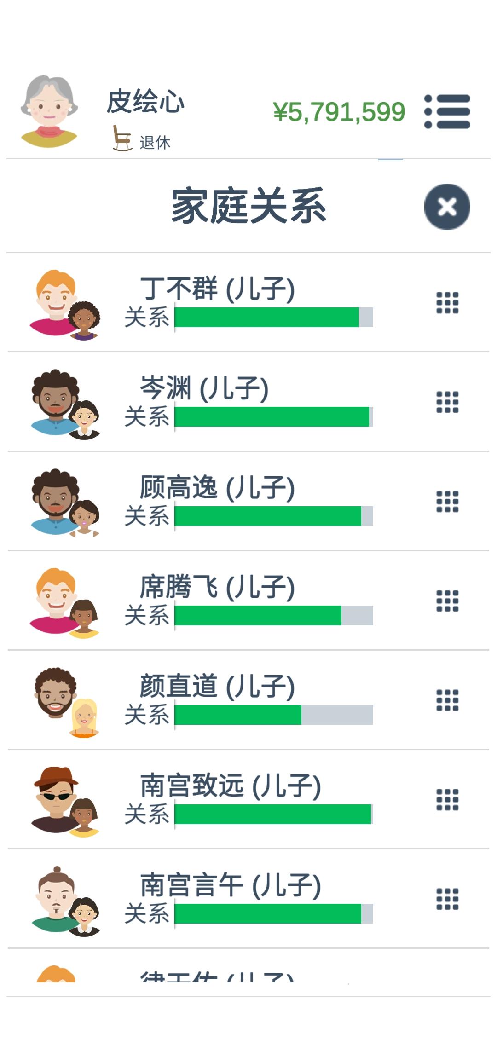Select 顾高逸 (儿子) name entry
This screenshot has height=1063, width=497.
point(217,488)
